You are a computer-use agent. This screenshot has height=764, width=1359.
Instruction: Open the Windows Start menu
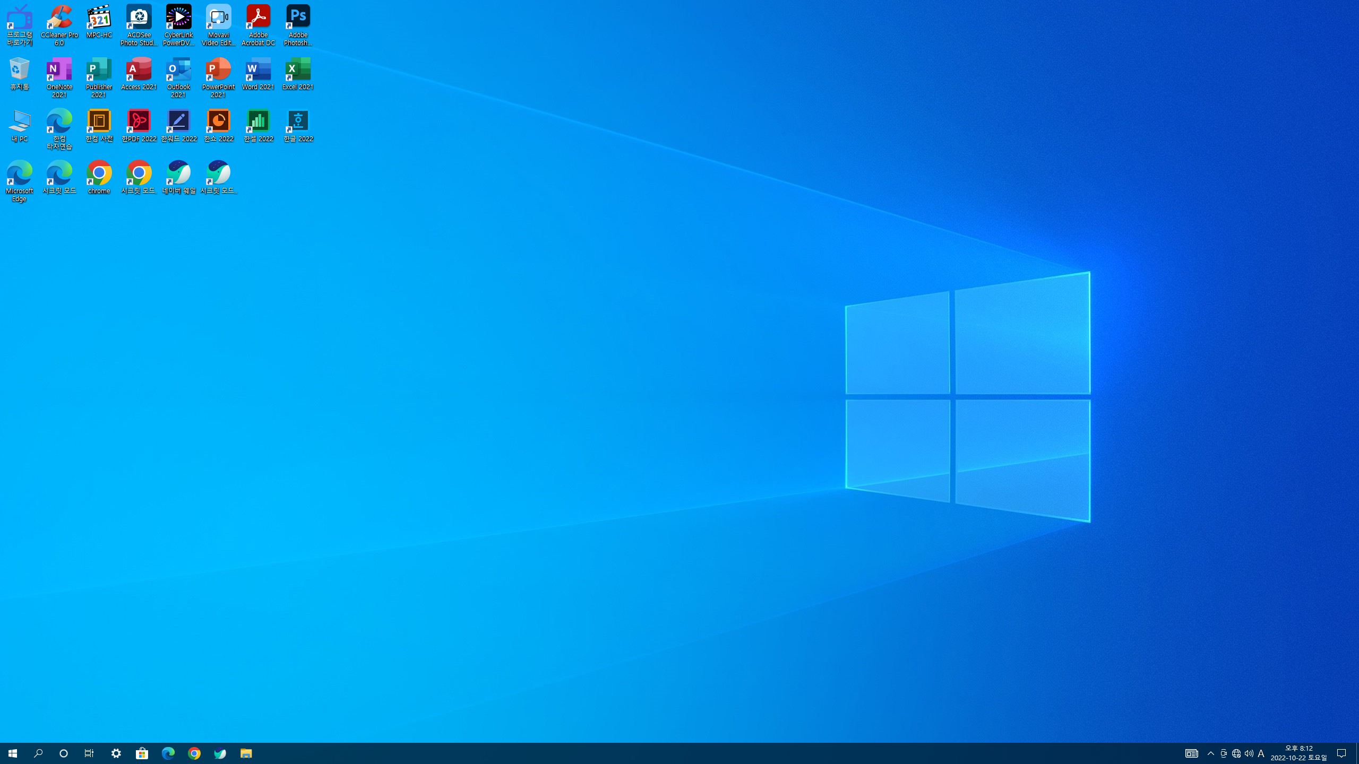[x=13, y=753]
